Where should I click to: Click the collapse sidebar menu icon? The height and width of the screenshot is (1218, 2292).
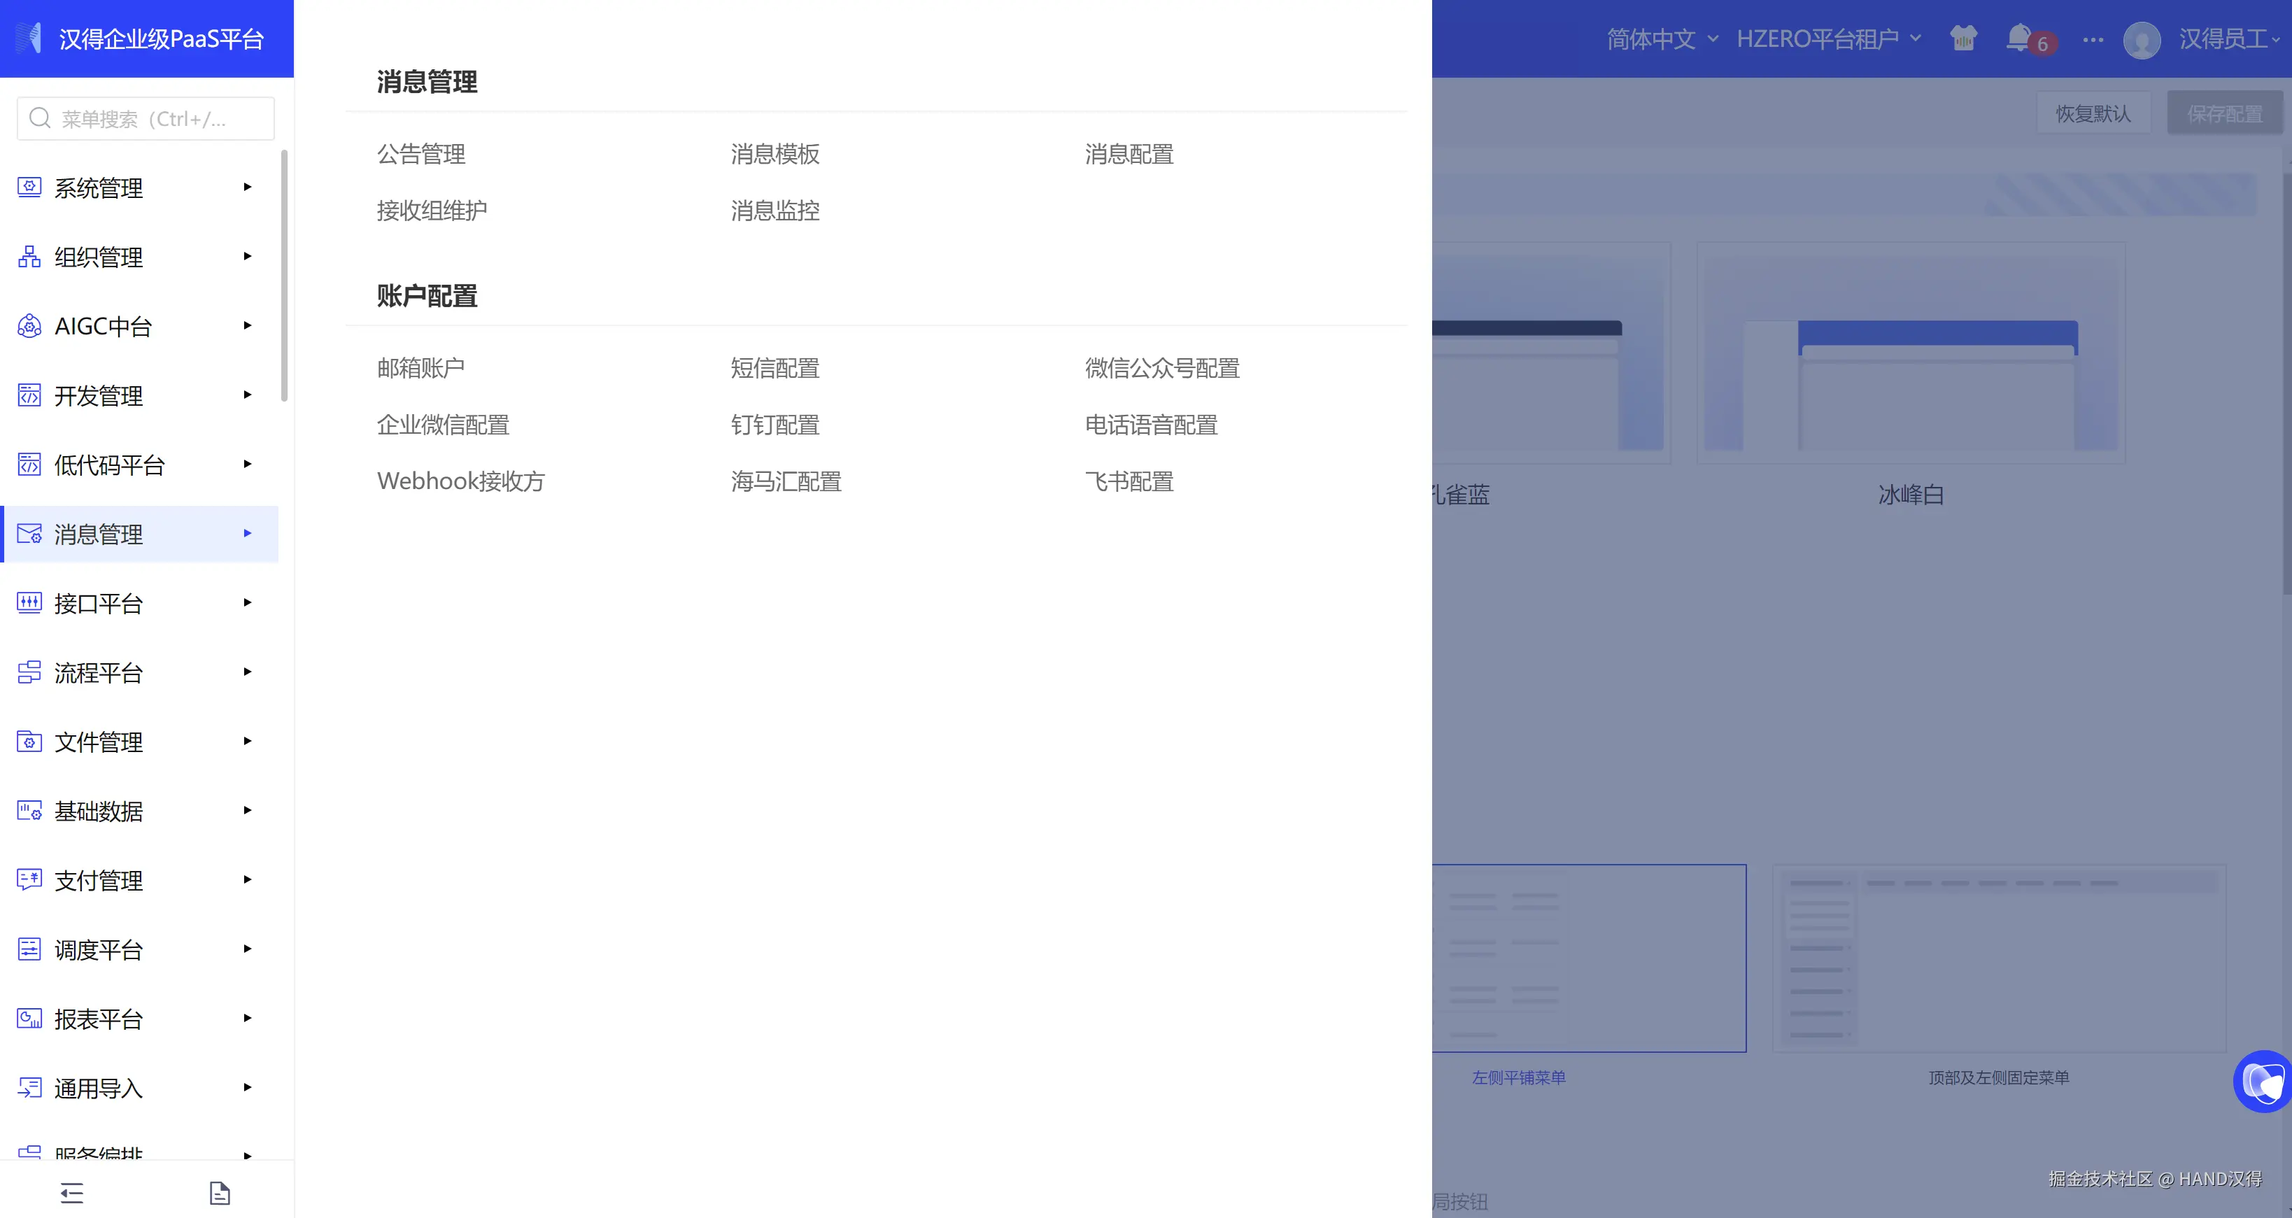(x=72, y=1192)
